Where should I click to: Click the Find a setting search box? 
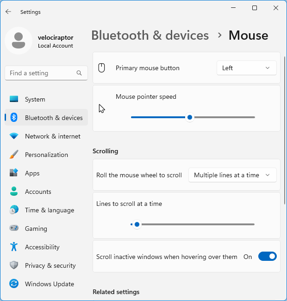(x=41, y=73)
